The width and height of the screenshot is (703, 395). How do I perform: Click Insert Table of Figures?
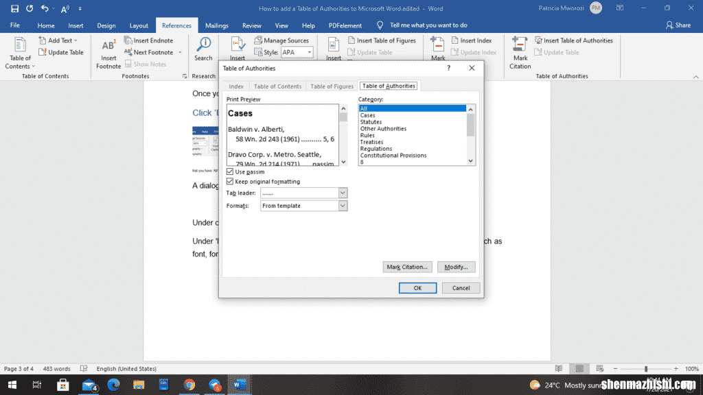coord(382,40)
